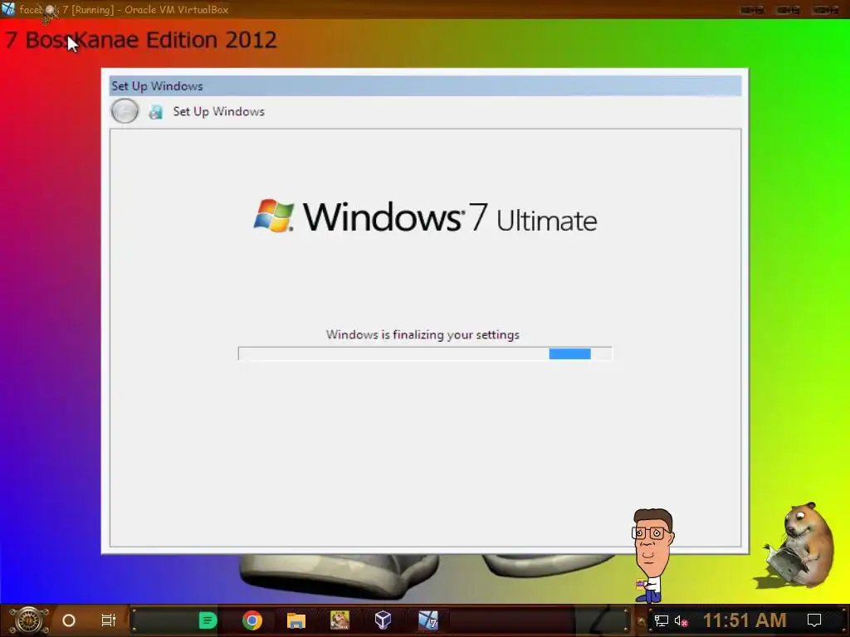Click the Cortana circle icon
Image resolution: width=850 pixels, height=637 pixels.
tap(69, 620)
